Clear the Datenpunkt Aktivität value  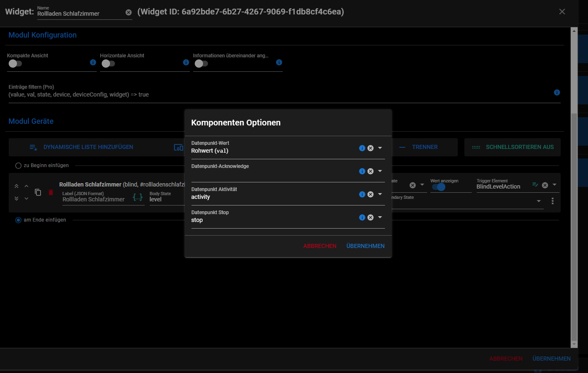coord(370,194)
